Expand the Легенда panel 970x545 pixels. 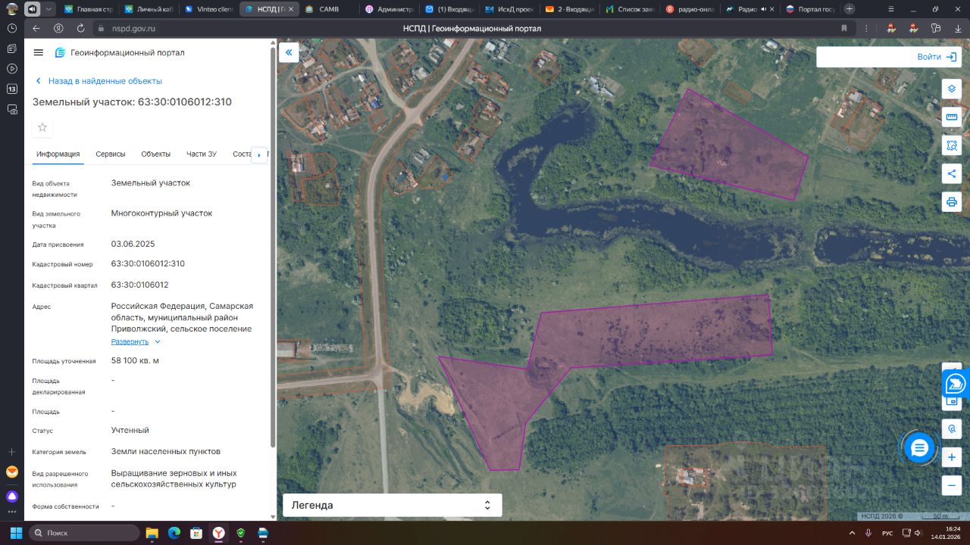pos(393,505)
